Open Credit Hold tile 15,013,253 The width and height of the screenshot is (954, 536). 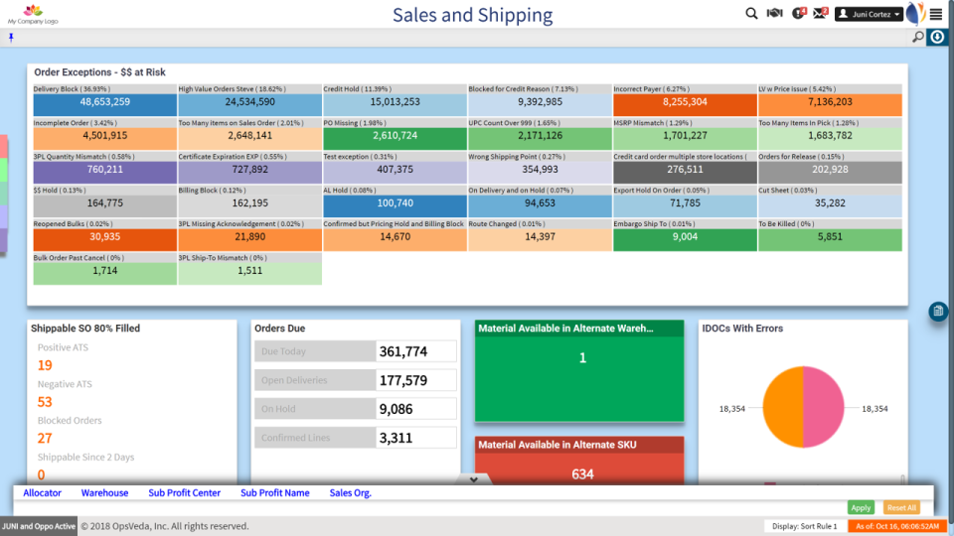click(395, 100)
